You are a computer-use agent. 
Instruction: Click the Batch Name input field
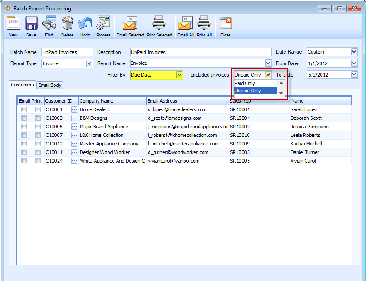tap(67, 52)
